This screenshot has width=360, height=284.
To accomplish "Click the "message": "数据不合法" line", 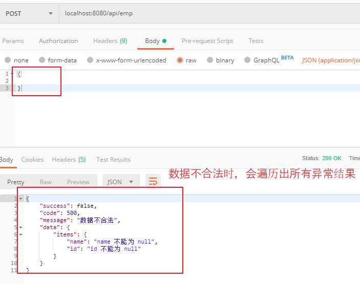I will pos(80,220).
